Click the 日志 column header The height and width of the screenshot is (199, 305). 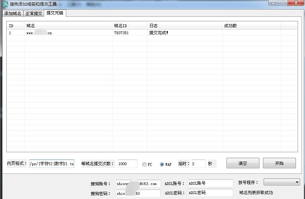[x=185, y=25]
